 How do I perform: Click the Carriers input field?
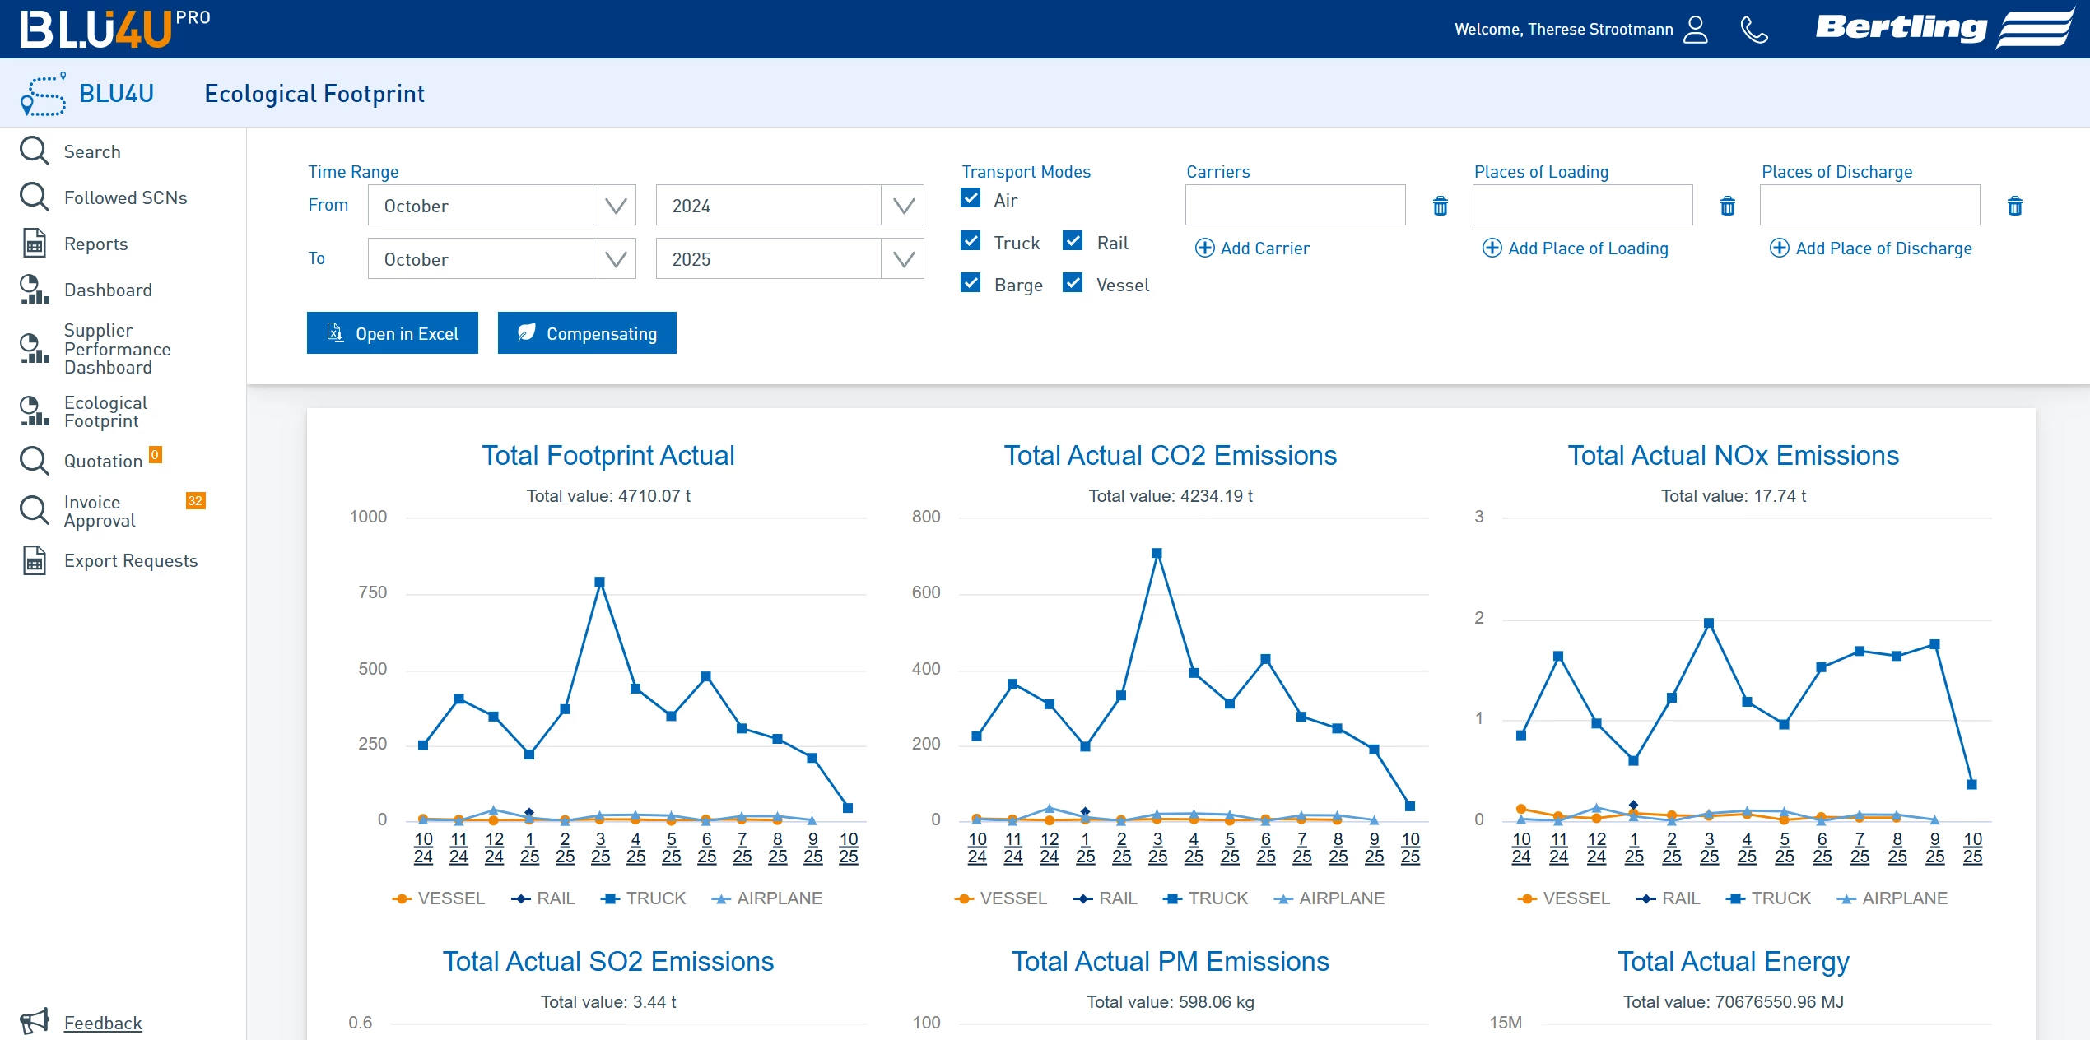coord(1294,206)
